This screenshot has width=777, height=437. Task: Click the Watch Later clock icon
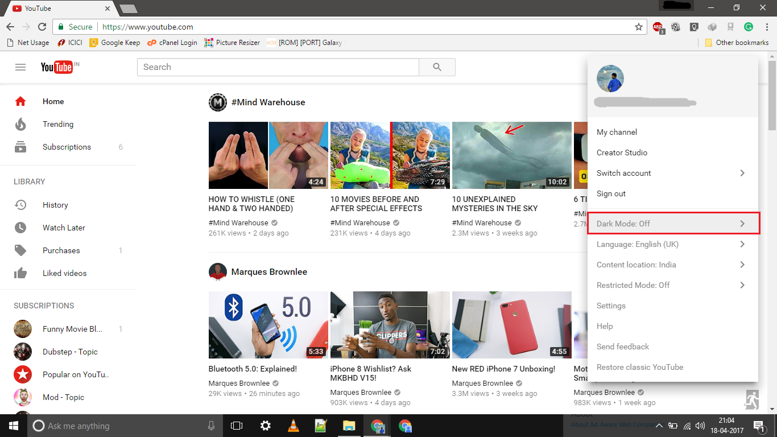20,228
